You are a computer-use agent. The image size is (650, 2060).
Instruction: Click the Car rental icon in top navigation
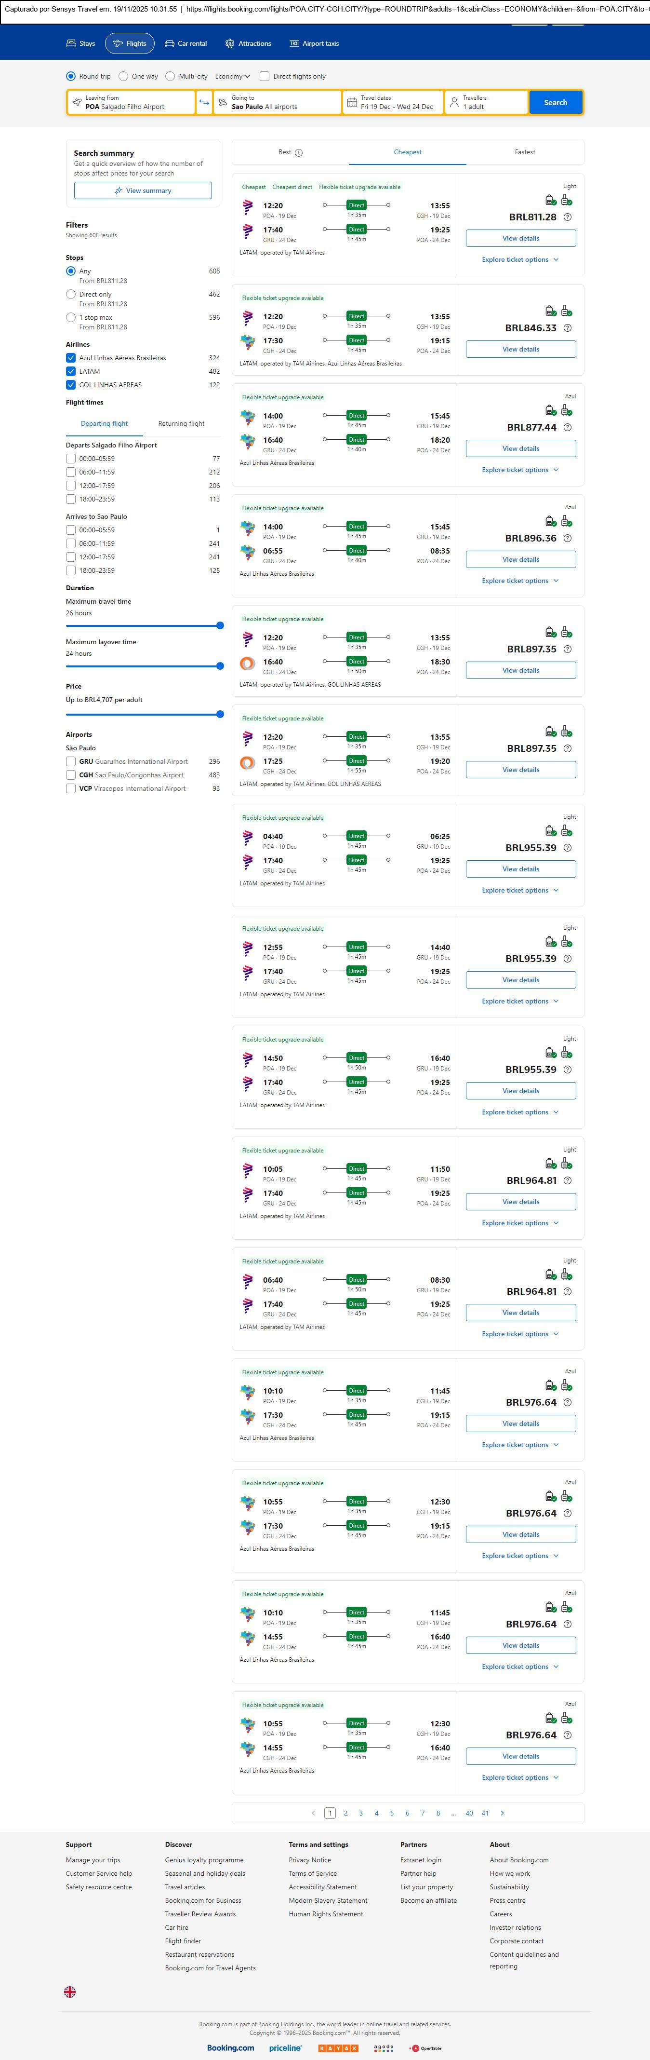170,43
